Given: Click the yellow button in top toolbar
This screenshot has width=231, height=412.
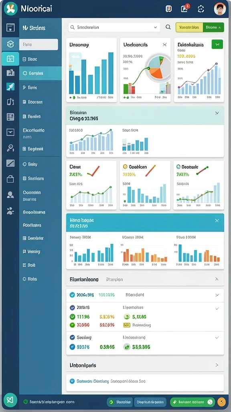Looking at the screenshot, I should [189, 27].
